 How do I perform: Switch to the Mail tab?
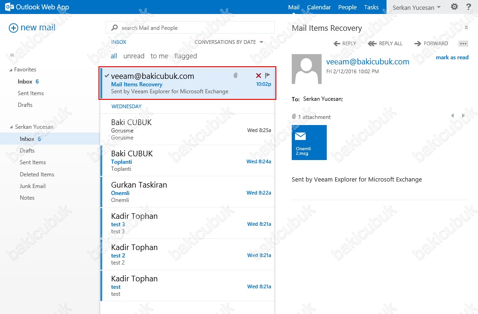[294, 7]
